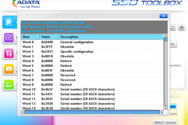The width and height of the screenshot is (188, 125).
Task: Open the System Info green computer icon
Action: pyautogui.click(x=9, y=84)
